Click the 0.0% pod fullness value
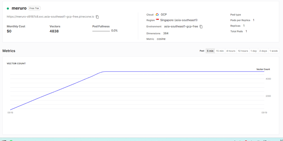283x141 pixels. click(114, 31)
